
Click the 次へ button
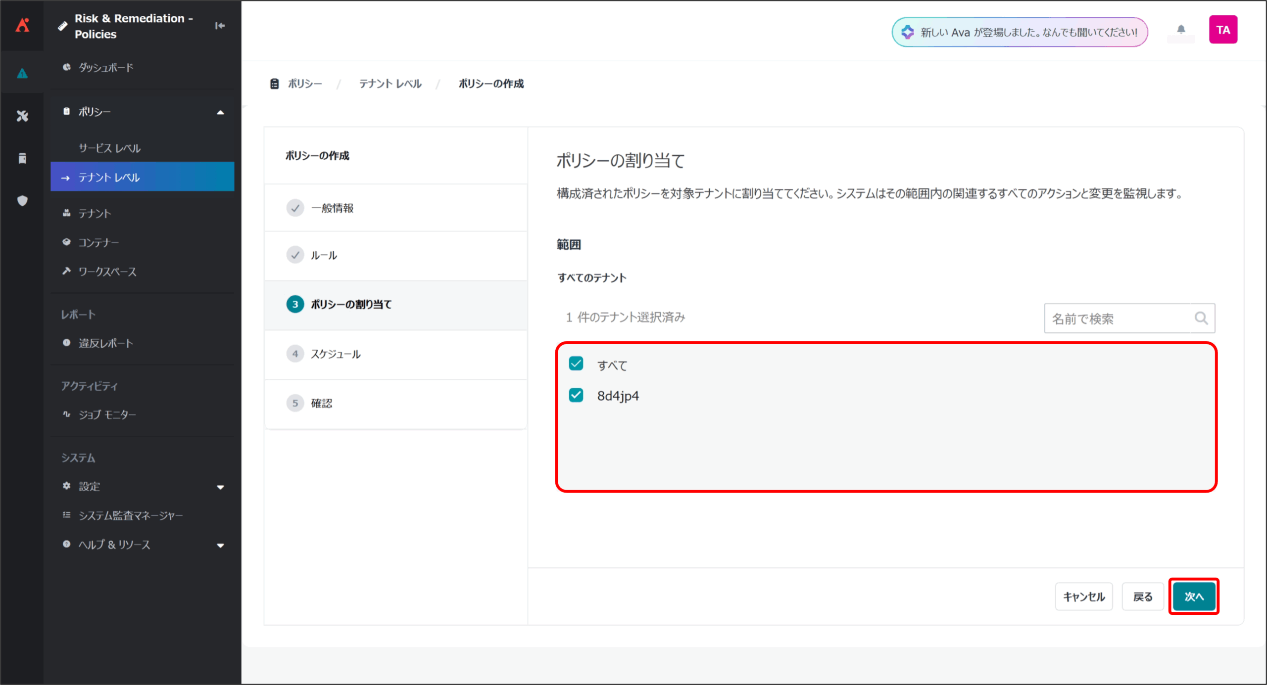click(1193, 596)
